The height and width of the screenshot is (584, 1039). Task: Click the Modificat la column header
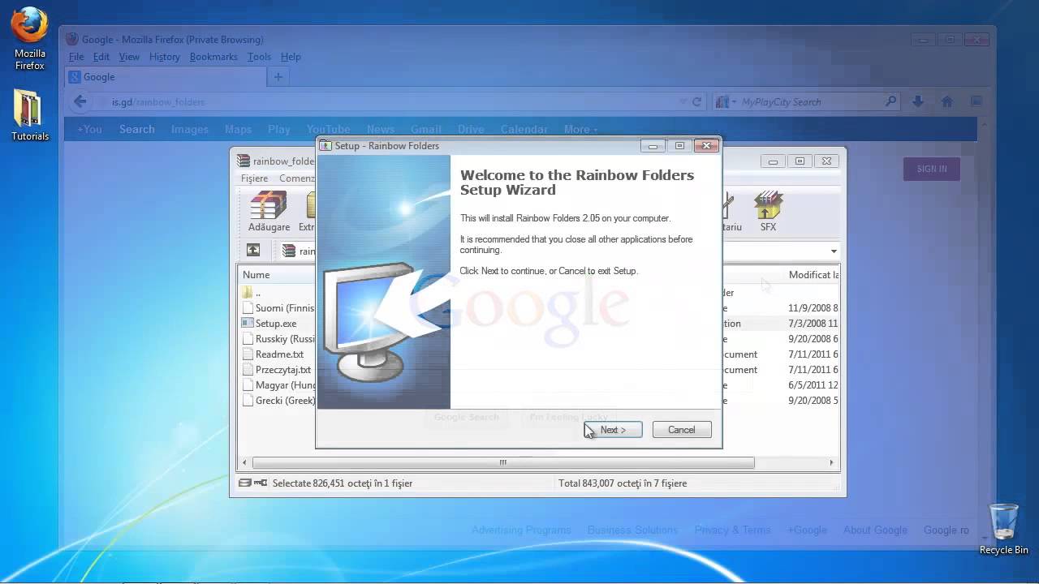[x=813, y=275]
